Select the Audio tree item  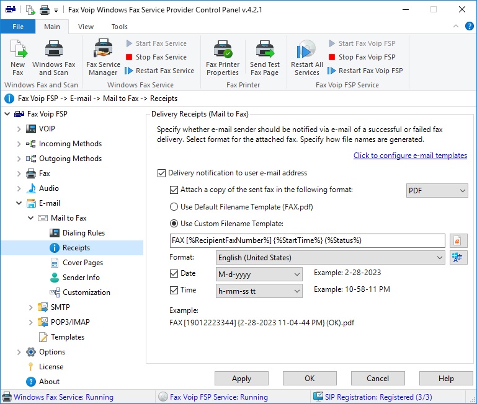[42, 188]
